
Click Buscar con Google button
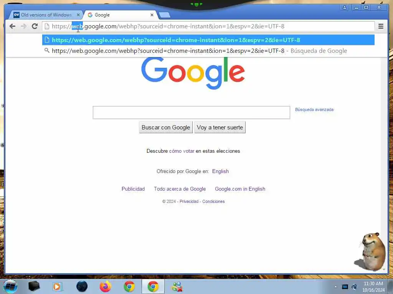click(x=166, y=127)
